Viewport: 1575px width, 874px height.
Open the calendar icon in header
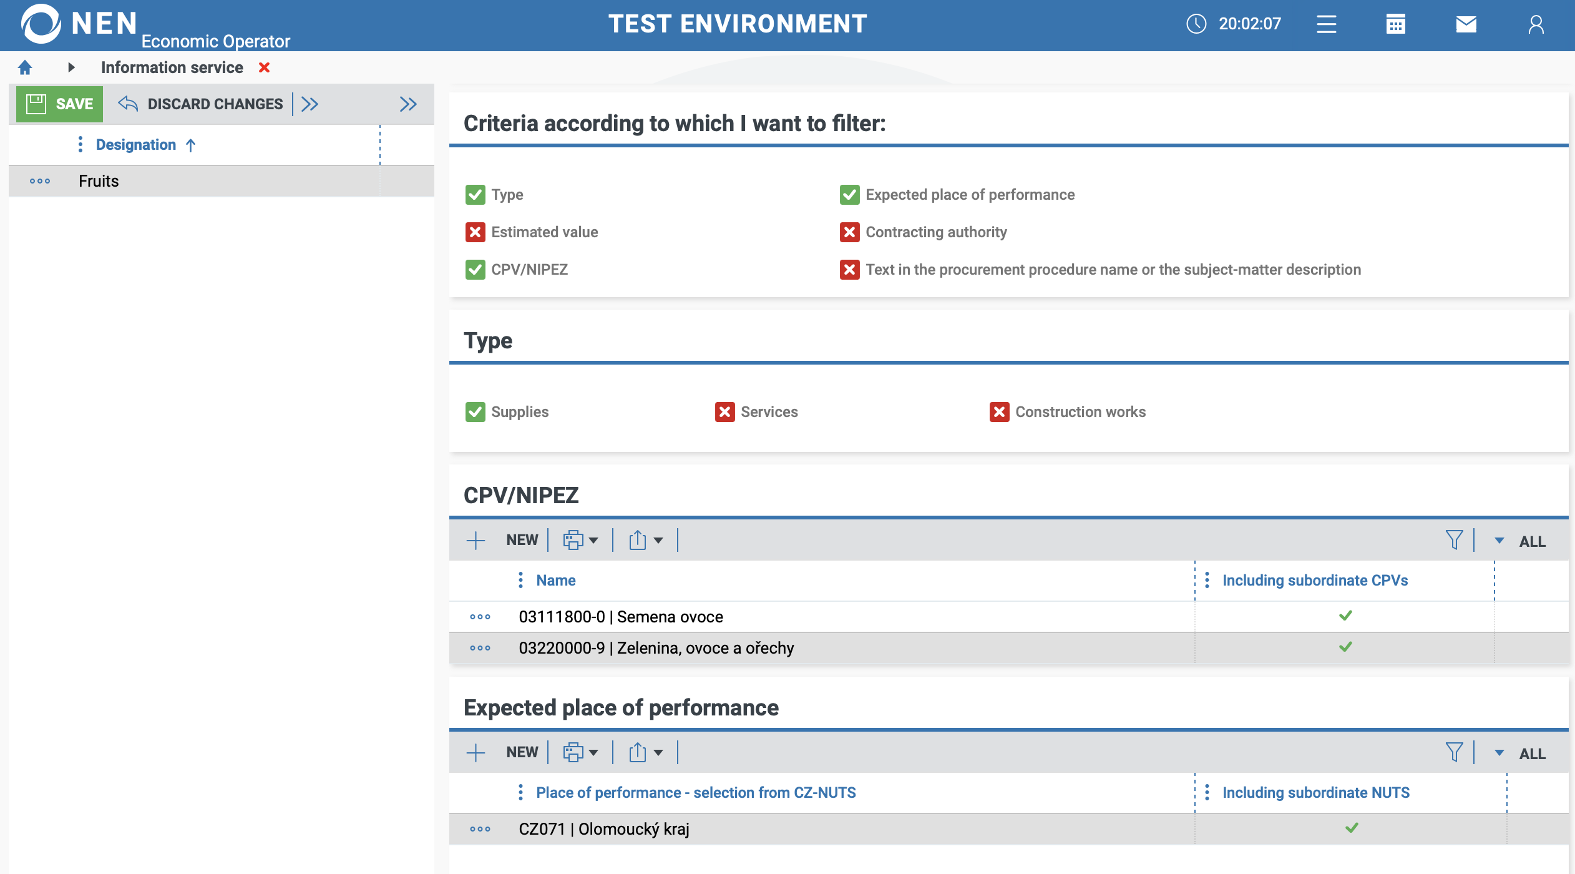1395,24
